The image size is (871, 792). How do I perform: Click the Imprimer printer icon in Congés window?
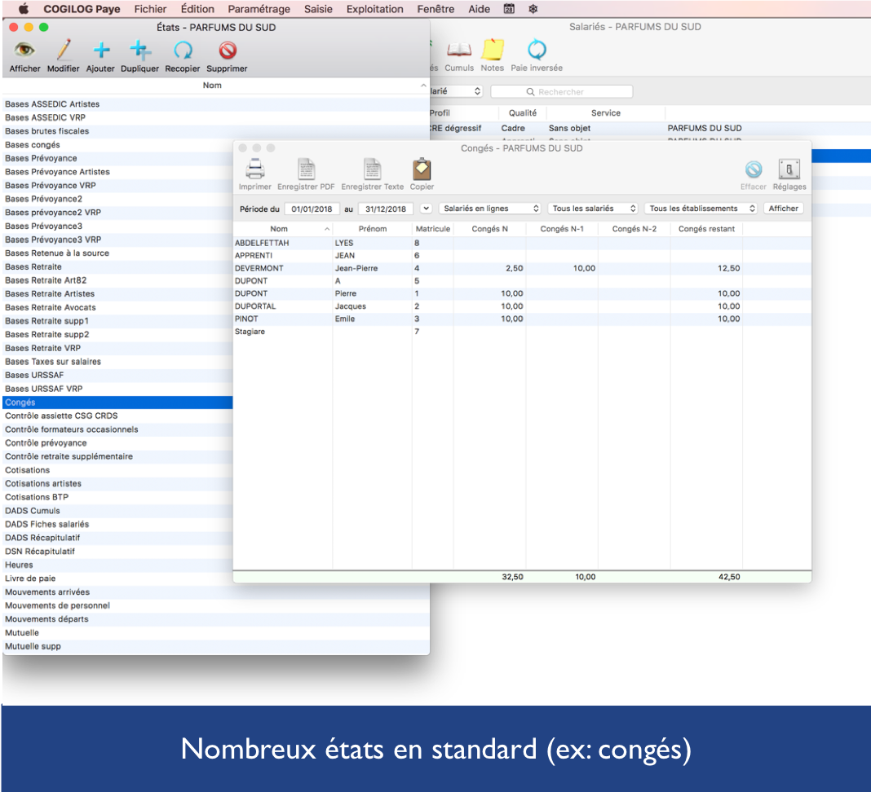[x=255, y=169]
